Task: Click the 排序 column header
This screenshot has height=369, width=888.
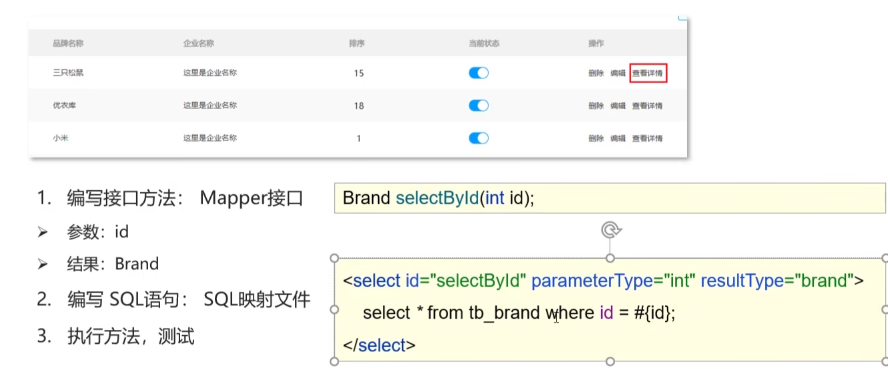Action: tap(357, 43)
